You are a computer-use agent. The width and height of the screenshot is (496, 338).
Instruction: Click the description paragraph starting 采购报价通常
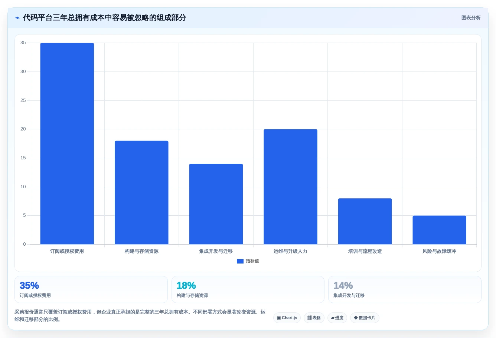(x=140, y=316)
